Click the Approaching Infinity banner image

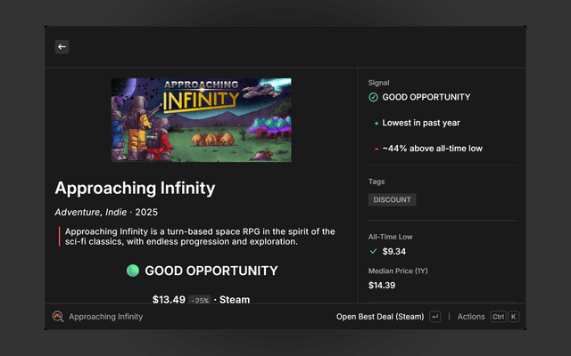click(x=202, y=120)
